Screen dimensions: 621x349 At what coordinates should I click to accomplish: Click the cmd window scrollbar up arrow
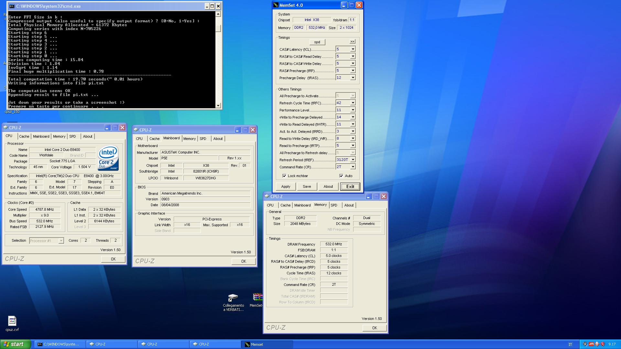[x=218, y=14]
